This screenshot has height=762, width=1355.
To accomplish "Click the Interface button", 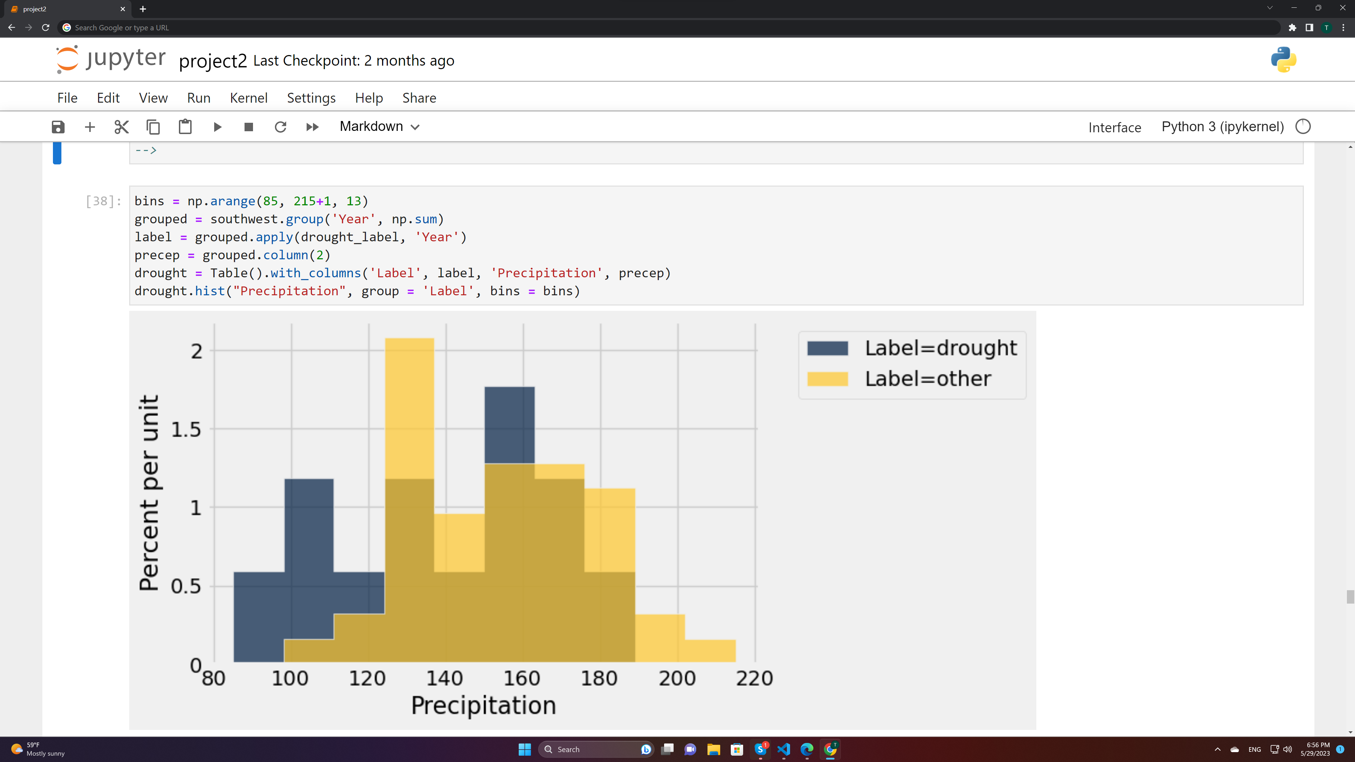I will 1115,127.
